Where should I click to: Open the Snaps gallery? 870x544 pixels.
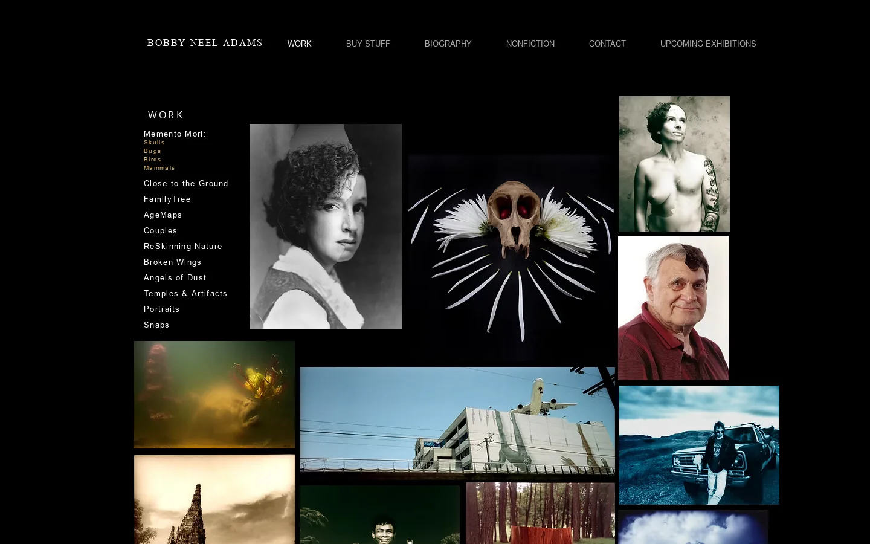point(156,325)
